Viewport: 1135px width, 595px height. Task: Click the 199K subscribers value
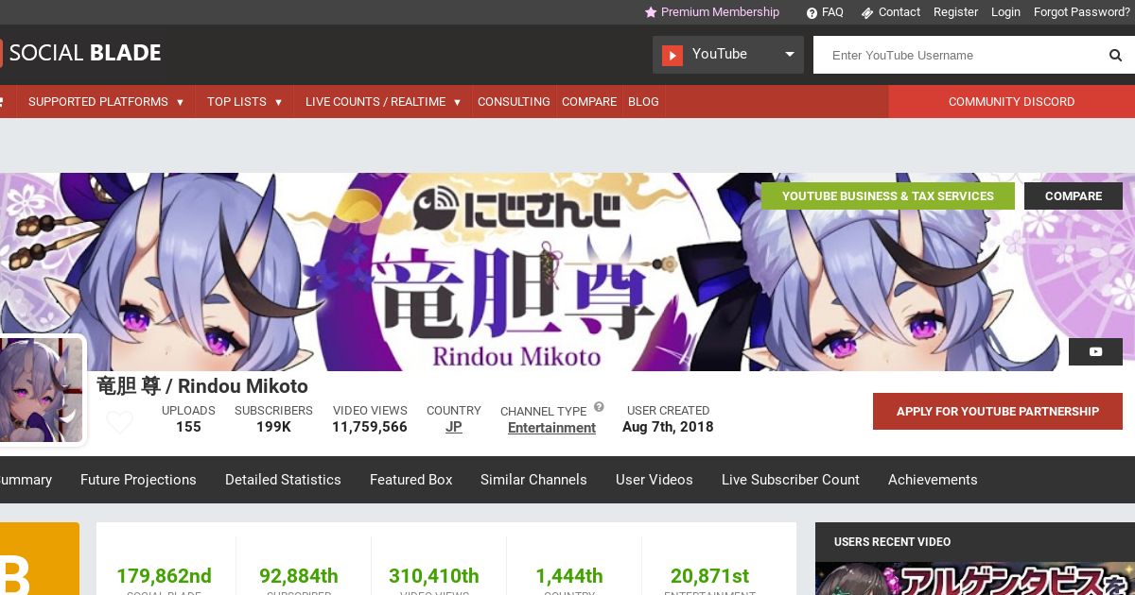[273, 427]
